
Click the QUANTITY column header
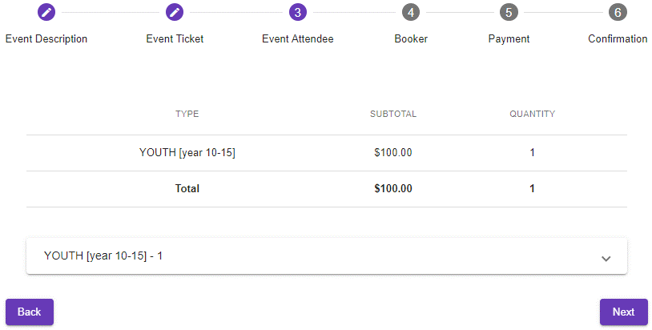(532, 114)
